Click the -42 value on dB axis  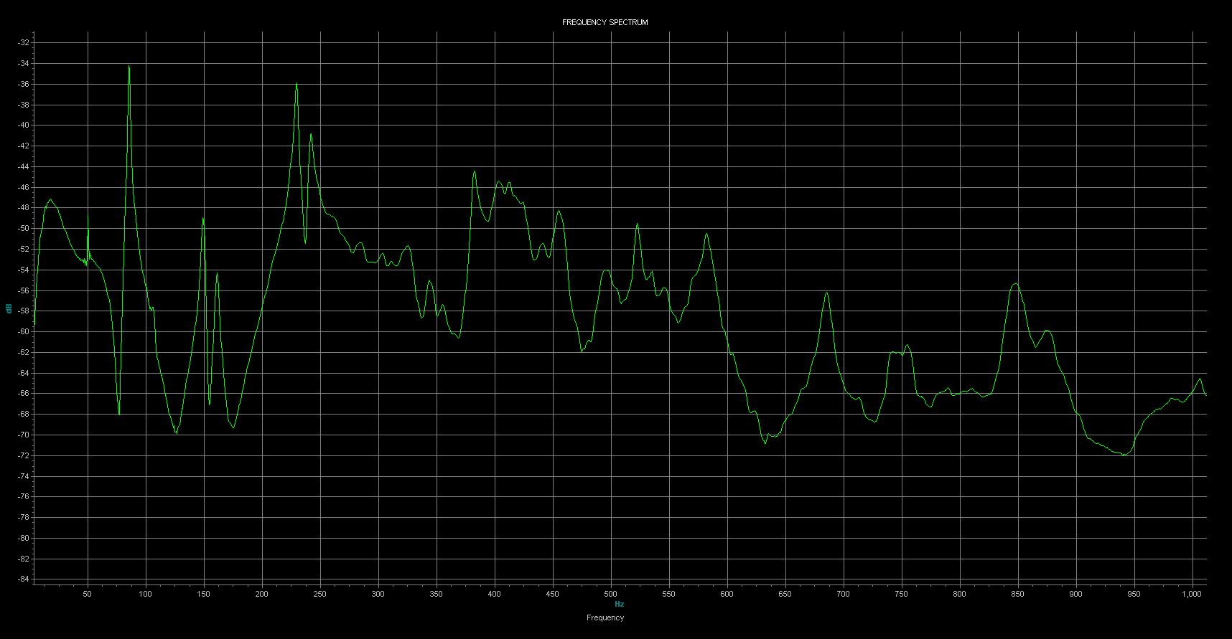pos(24,146)
